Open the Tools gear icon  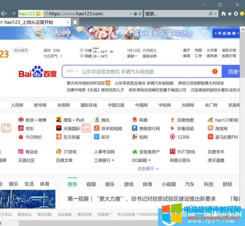click(236, 13)
